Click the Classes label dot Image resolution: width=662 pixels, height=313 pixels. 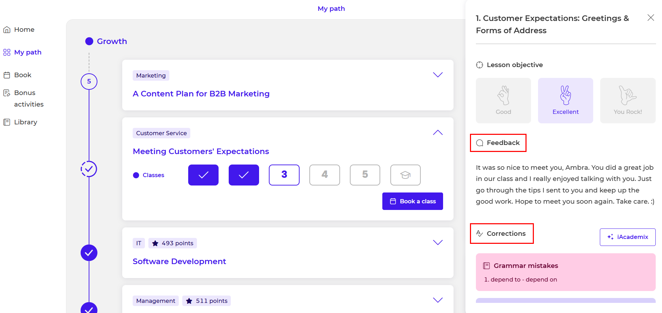pos(136,175)
